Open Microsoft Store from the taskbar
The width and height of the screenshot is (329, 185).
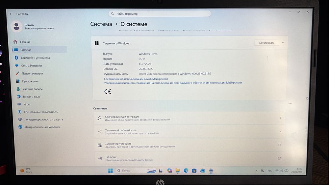tap(194, 171)
